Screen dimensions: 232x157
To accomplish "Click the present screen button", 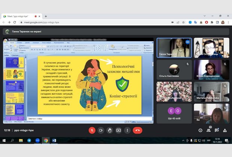I will pyautogui.click(x=118, y=130).
